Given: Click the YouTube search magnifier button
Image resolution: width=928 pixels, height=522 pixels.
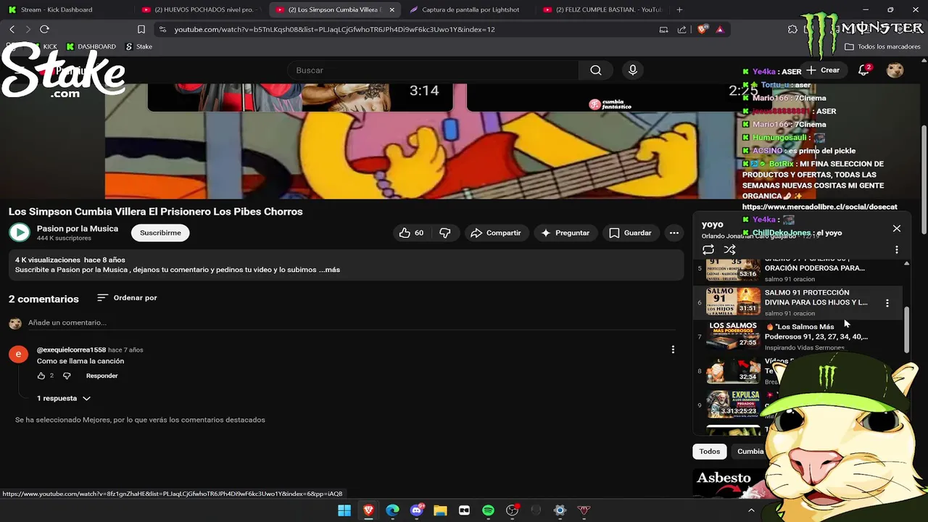Looking at the screenshot, I should point(596,70).
